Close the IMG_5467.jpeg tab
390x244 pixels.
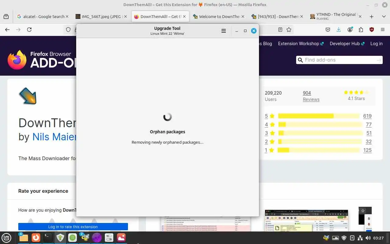[x=126, y=17]
